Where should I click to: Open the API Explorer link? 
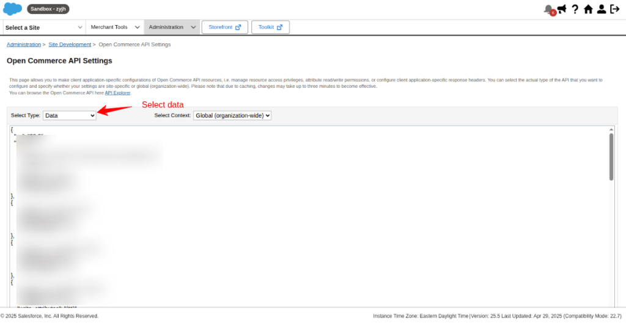117,93
